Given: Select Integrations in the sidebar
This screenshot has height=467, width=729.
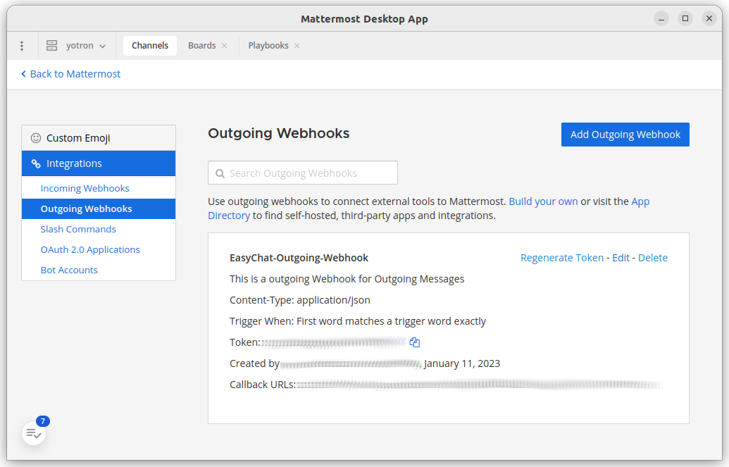Looking at the screenshot, I should (x=99, y=163).
